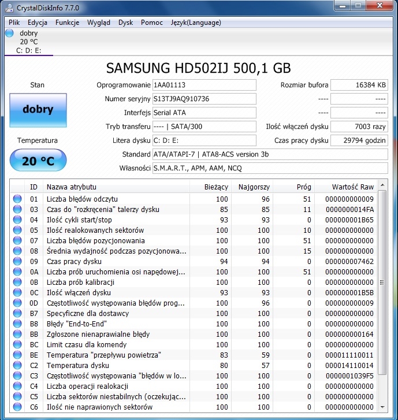Click the Standard field ATA/ATAPI-7
The width and height of the screenshot is (398, 420).
270,154
